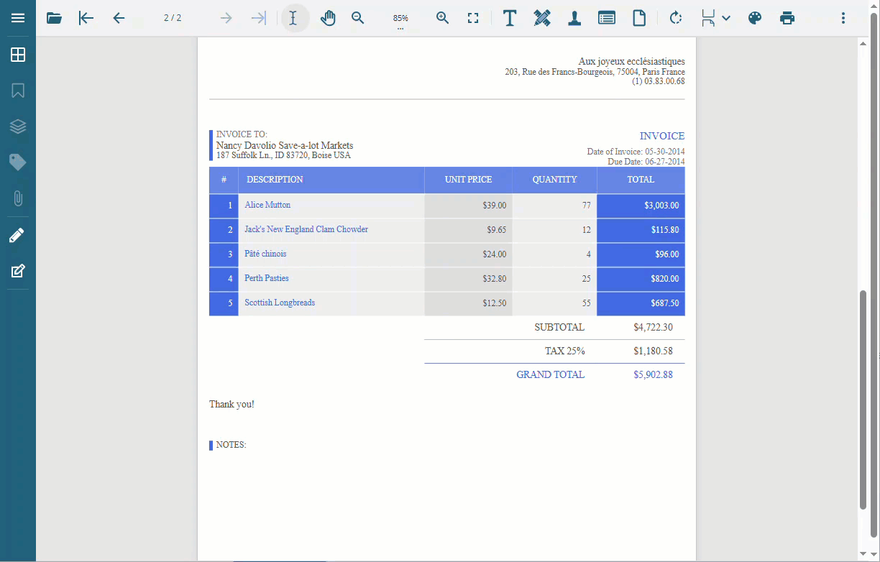Open the annotation editor pencil panel
The image size is (880, 562).
(x=18, y=235)
